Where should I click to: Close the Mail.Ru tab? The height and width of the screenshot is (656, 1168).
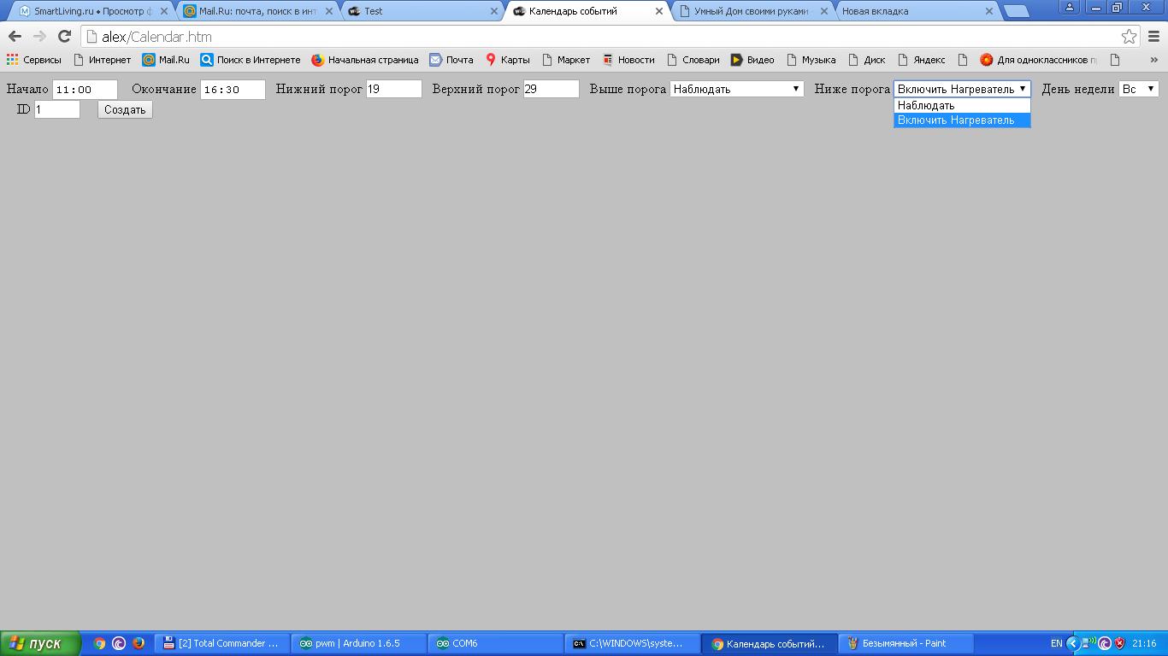point(329,11)
